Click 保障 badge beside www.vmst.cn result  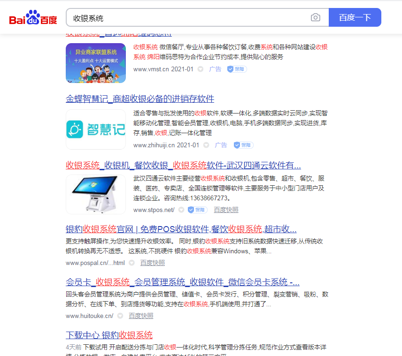click(237, 69)
